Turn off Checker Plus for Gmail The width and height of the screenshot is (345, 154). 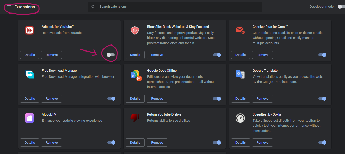322,55
